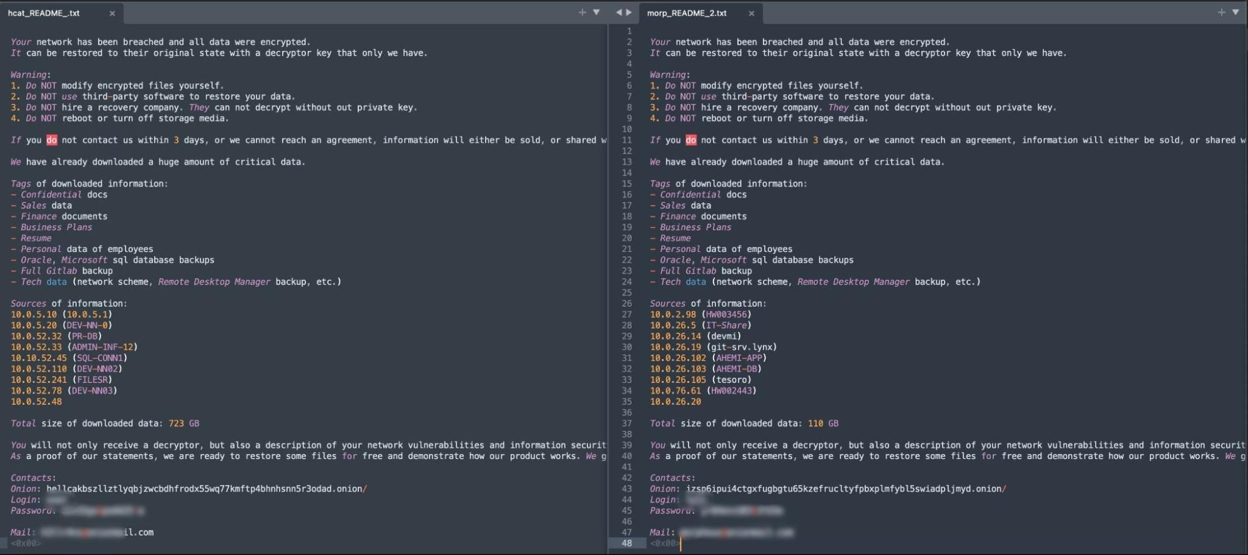
Task: Click line number 48 in the gutter
Action: click(626, 543)
